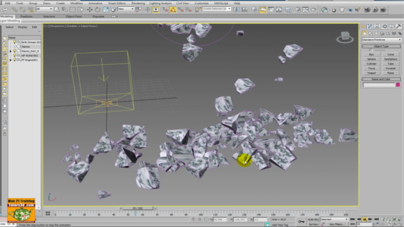Toggle the Percent Snap button
Viewport: 404px width, 227px height.
click(181, 9)
